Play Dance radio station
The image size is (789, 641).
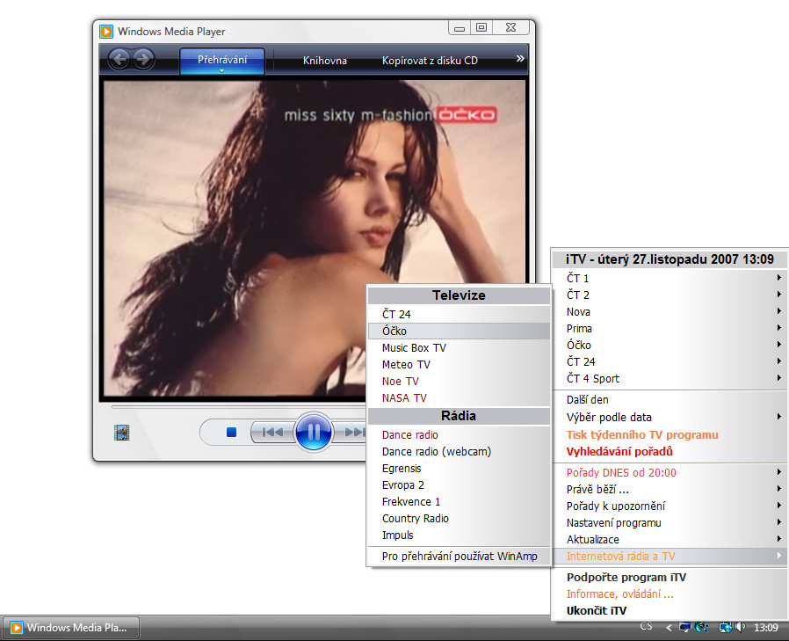pyautogui.click(x=459, y=434)
